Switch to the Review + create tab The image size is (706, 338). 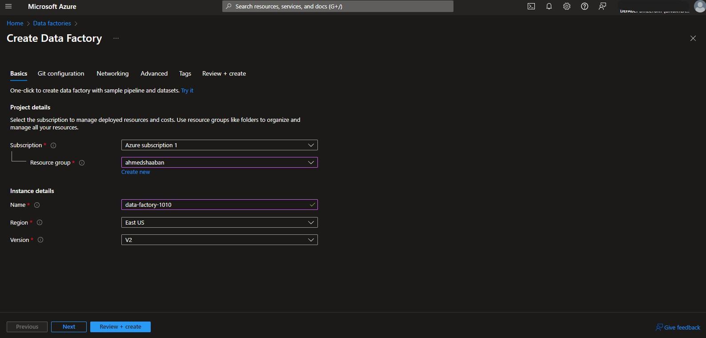[224, 73]
